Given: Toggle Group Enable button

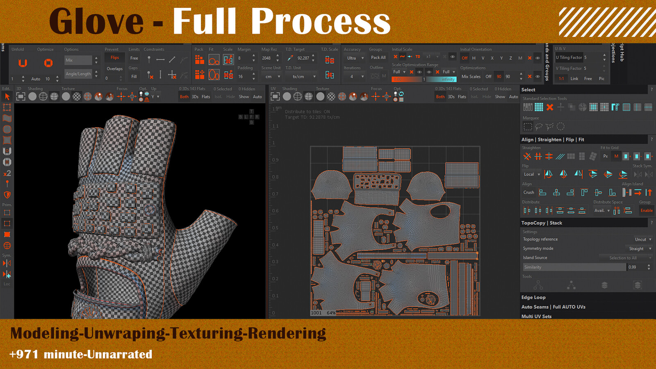Looking at the screenshot, I should [647, 210].
